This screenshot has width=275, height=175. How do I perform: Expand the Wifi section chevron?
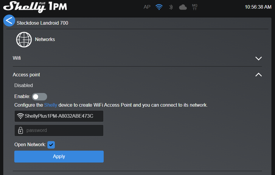(258, 59)
